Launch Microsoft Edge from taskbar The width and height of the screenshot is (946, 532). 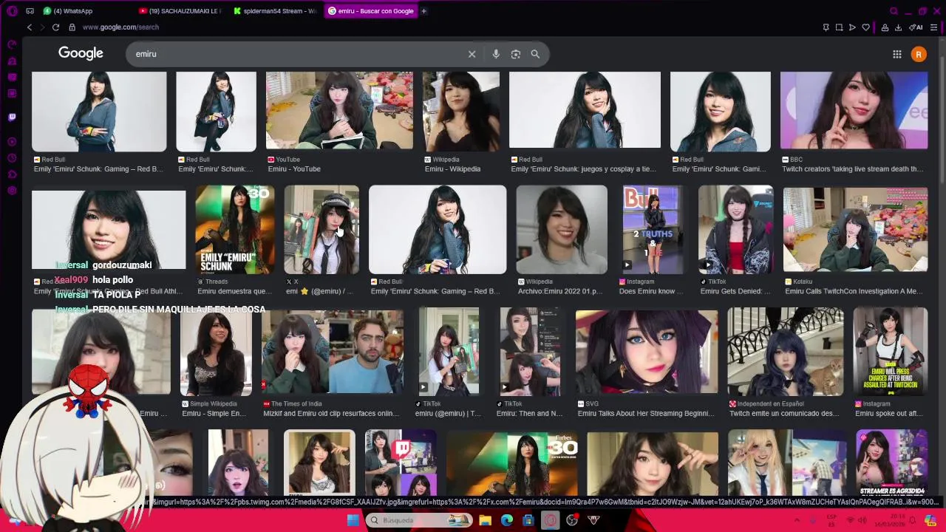click(x=506, y=520)
